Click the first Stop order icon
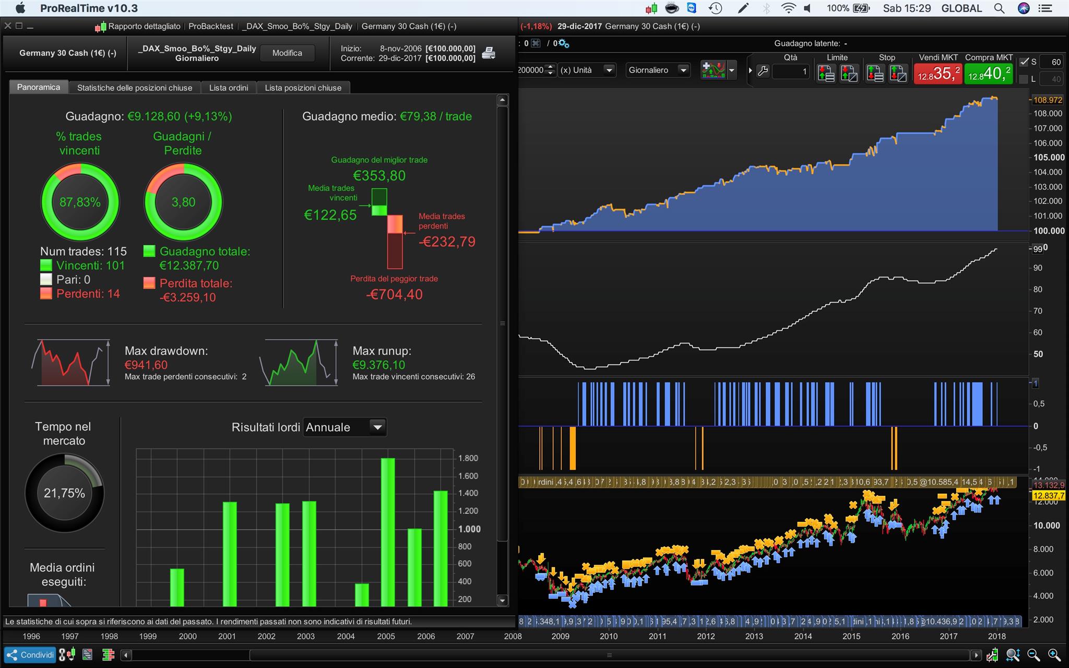Screen dimensions: 1069x668 click(875, 73)
